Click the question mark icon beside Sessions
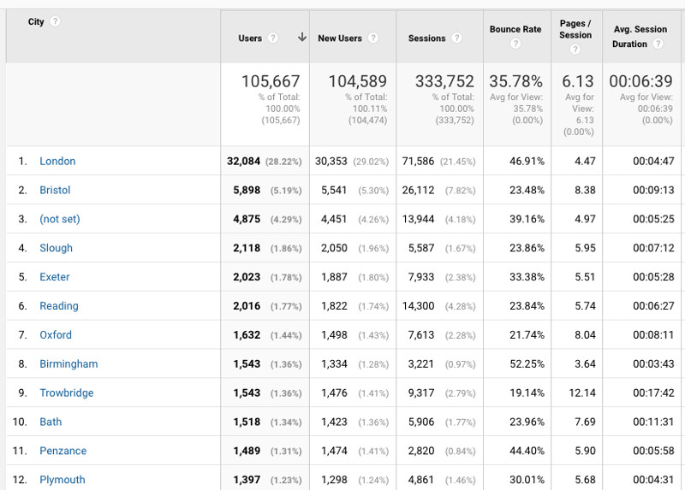685x490 pixels. [457, 38]
